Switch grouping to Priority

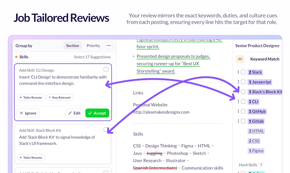click(93, 46)
